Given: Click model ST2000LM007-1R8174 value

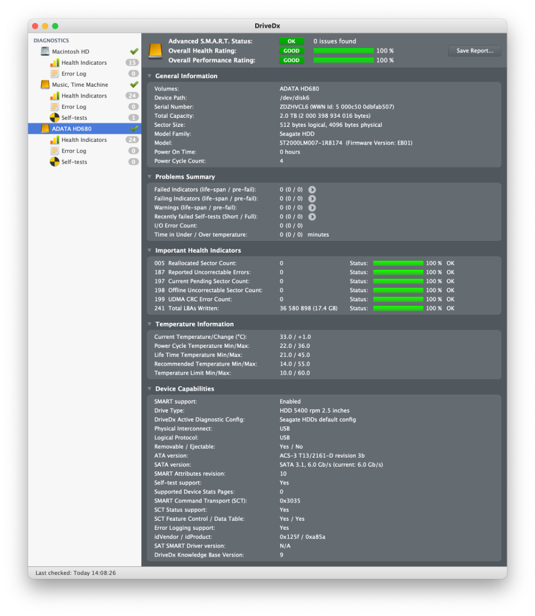Looking at the screenshot, I should pyautogui.click(x=311, y=143).
